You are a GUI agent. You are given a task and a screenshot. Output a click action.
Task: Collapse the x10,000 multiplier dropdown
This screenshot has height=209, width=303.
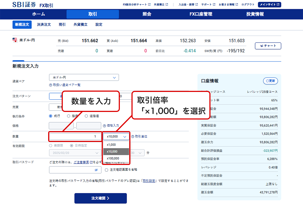116,137
